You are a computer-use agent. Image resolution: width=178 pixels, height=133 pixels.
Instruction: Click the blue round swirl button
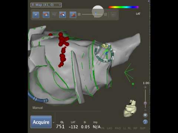pos(145,122)
